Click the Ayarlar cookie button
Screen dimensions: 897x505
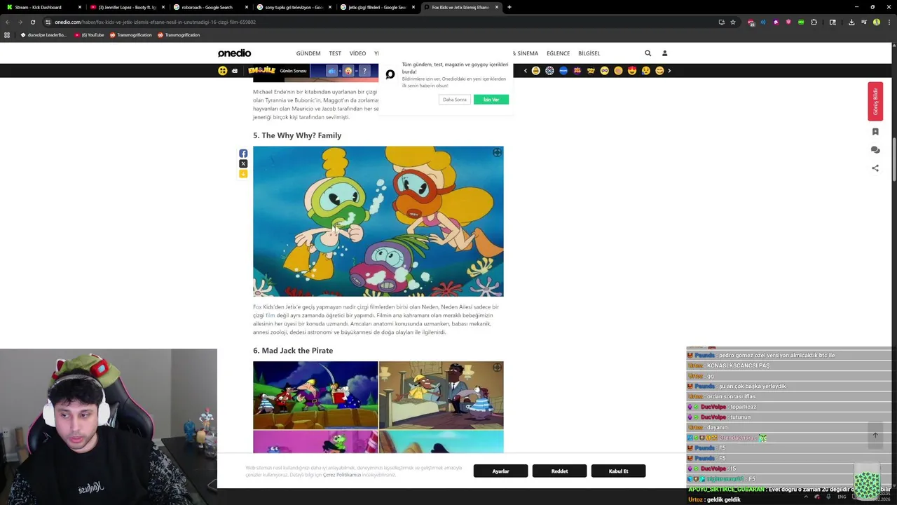(500, 471)
